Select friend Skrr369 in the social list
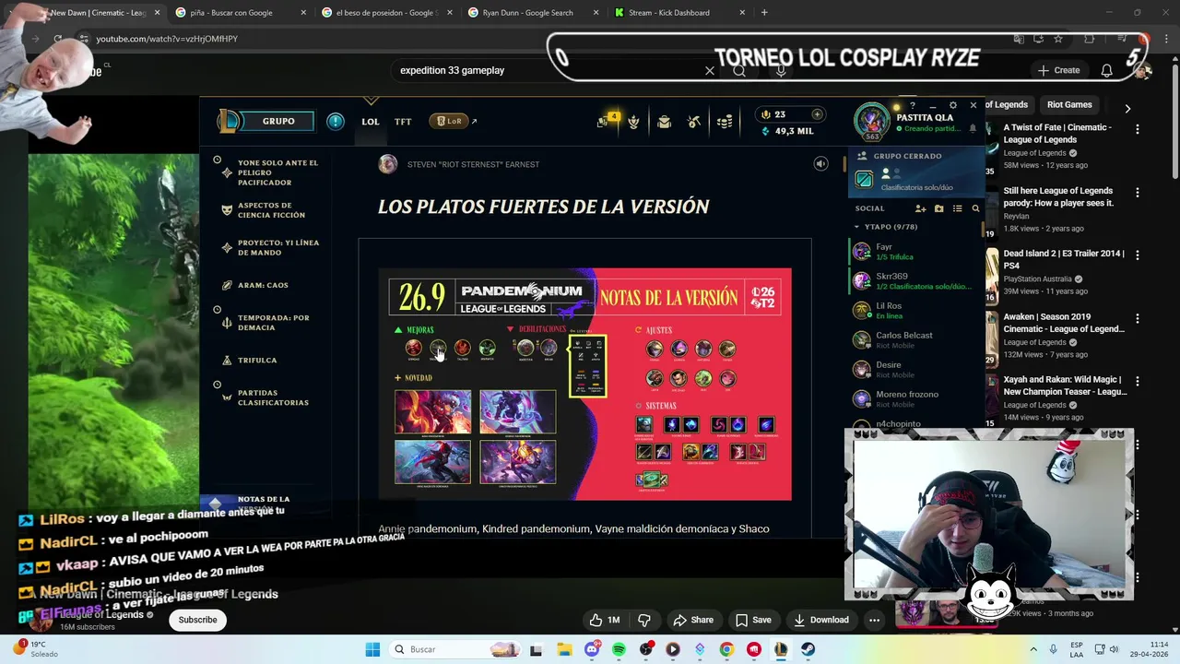The height and width of the screenshot is (664, 1180). pyautogui.click(x=914, y=280)
